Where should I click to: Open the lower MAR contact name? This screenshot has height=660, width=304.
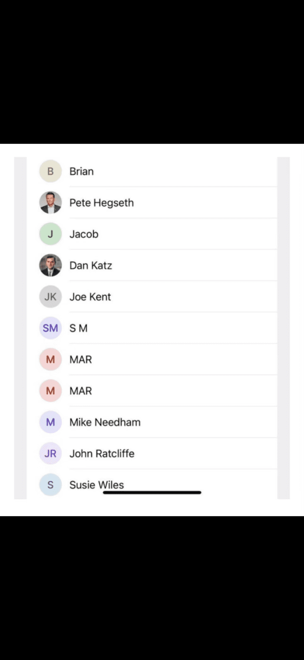[81, 391]
